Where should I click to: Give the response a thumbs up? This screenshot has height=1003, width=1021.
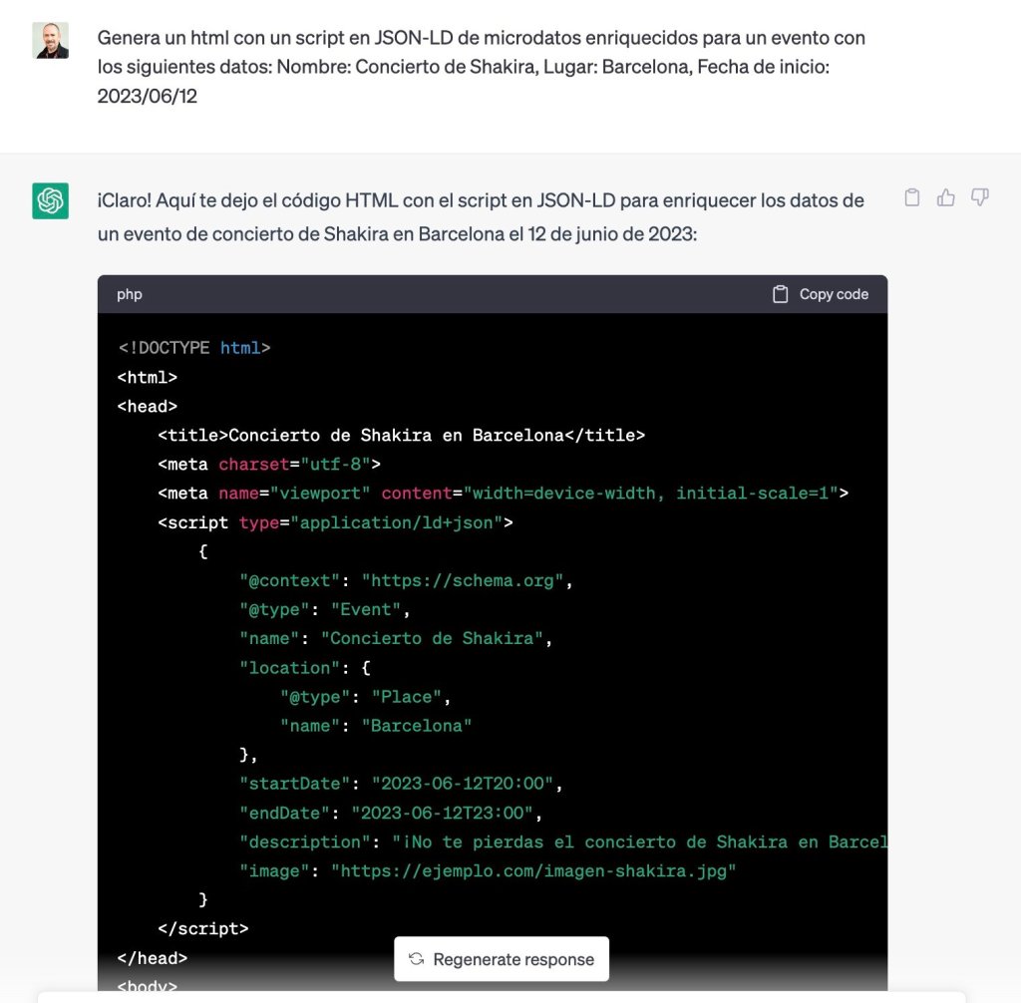[945, 197]
